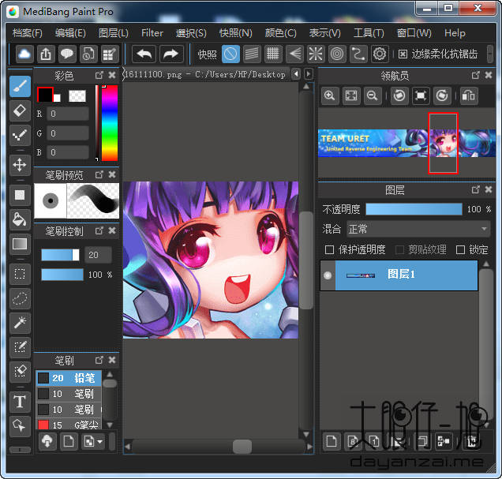Open the 选択(S) menu
The image size is (502, 479).
pyautogui.click(x=191, y=33)
